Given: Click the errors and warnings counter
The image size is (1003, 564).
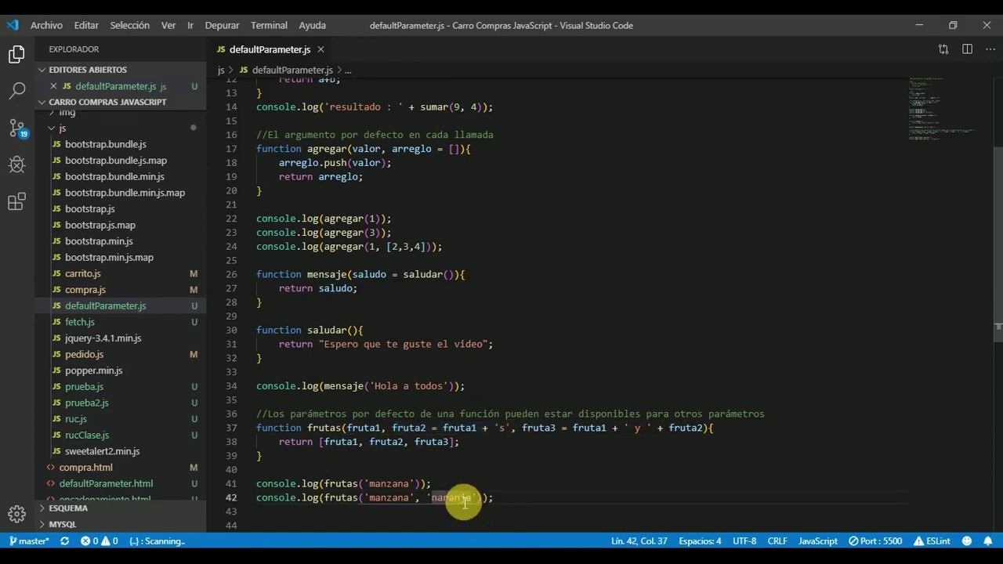Looking at the screenshot, I should (x=100, y=541).
